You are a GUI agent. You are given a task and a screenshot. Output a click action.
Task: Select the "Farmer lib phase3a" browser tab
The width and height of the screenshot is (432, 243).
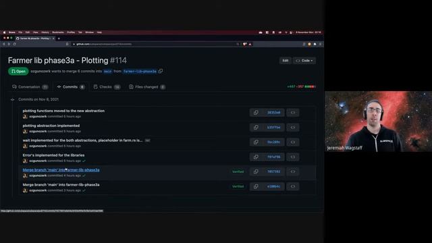pyautogui.click(x=35, y=38)
